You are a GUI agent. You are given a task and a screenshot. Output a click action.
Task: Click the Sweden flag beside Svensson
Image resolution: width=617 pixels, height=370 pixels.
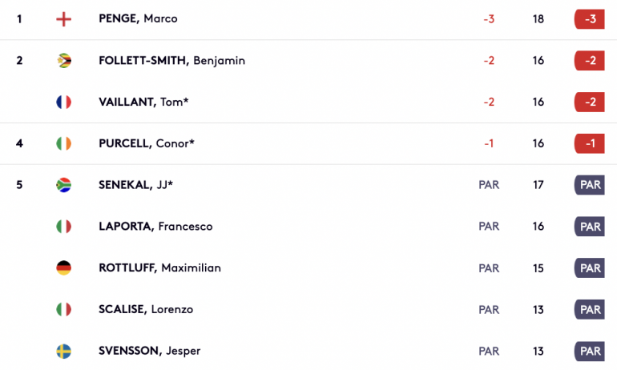[x=63, y=351]
